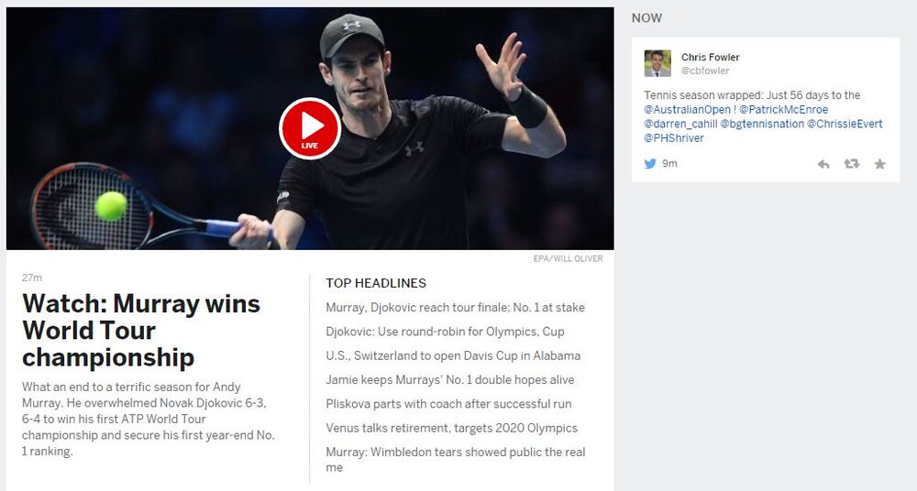Open 'Watch: Murray wins World Tour championship' headline

pyautogui.click(x=141, y=331)
